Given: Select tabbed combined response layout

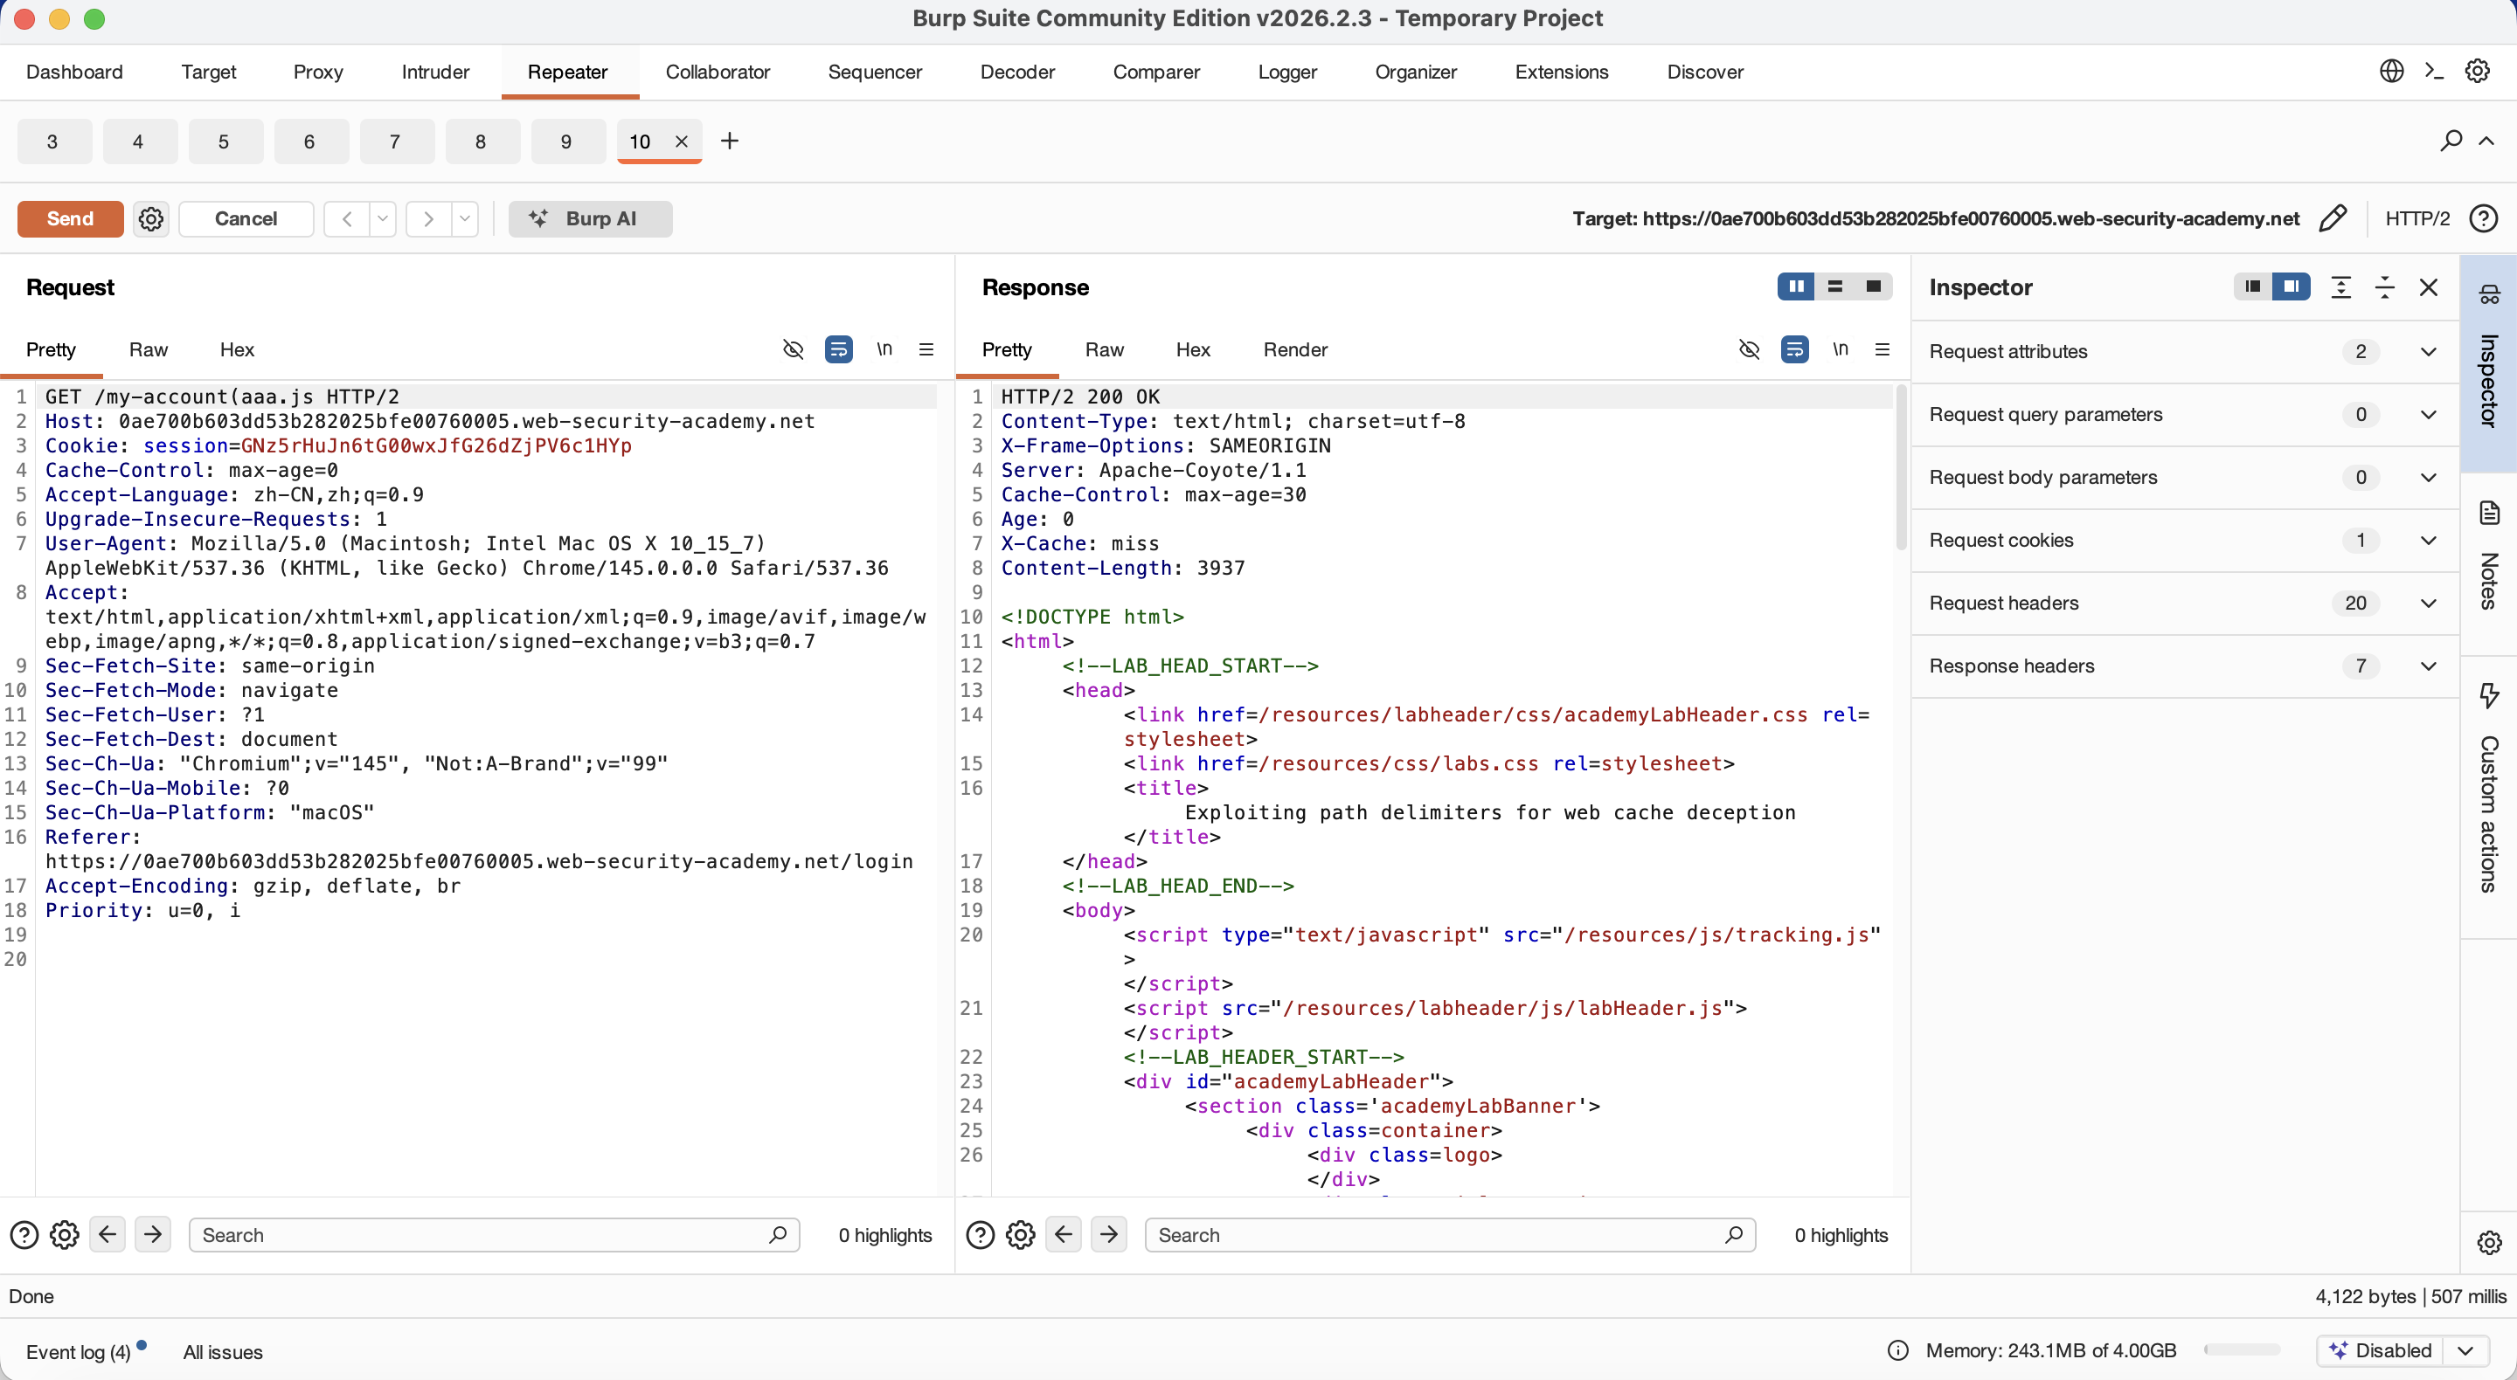Looking at the screenshot, I should tap(1872, 286).
